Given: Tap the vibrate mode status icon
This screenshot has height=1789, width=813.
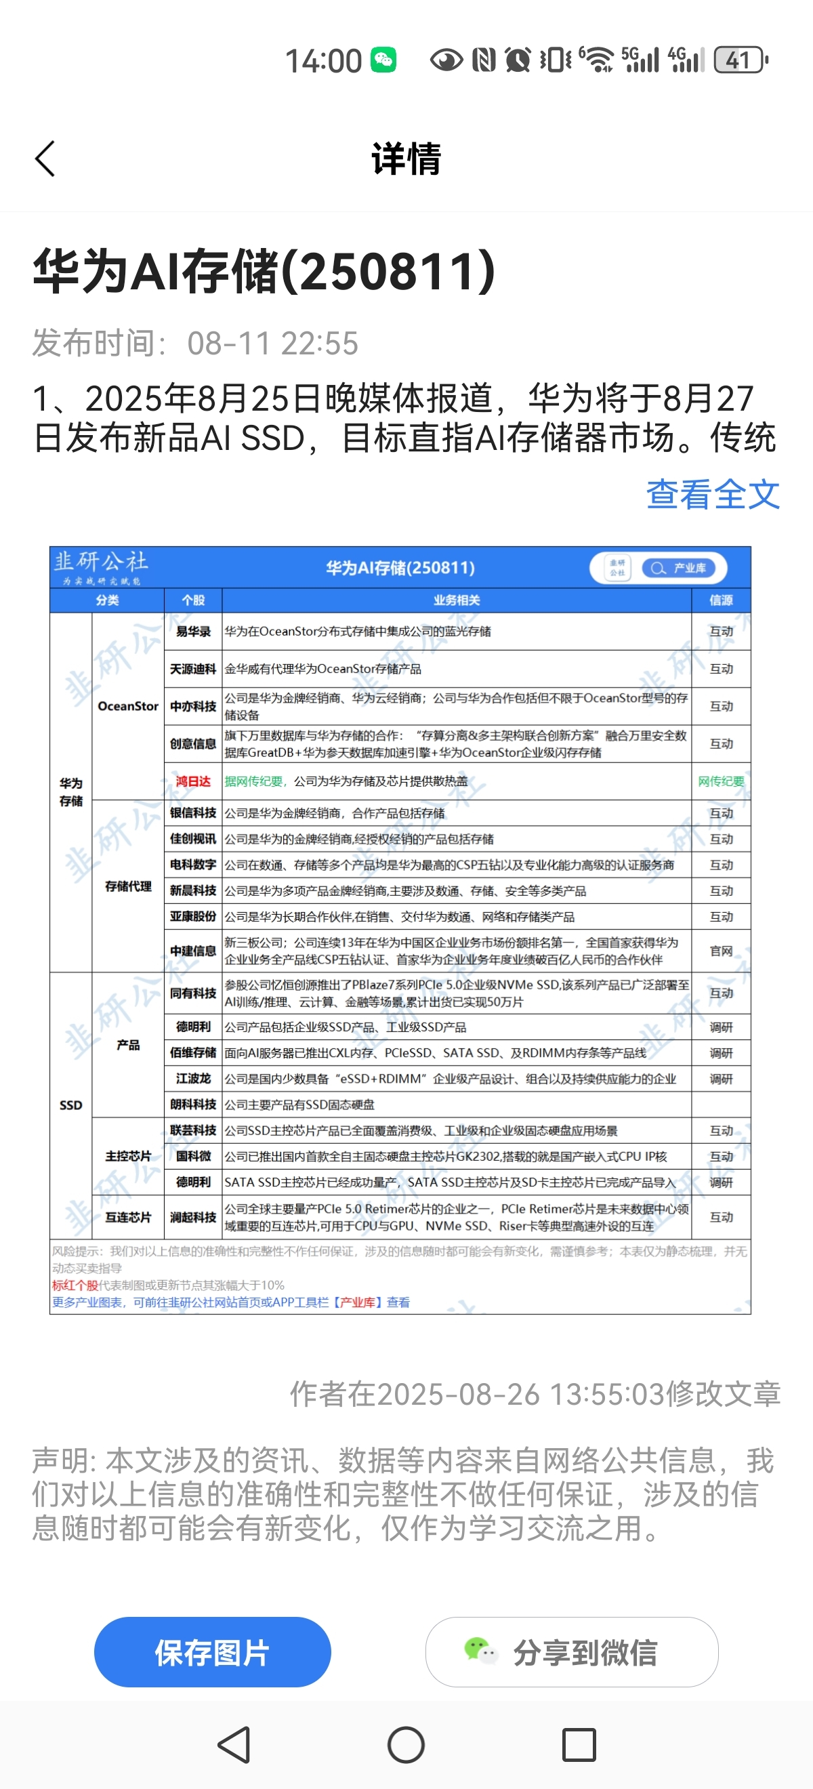Looking at the screenshot, I should 556,60.
